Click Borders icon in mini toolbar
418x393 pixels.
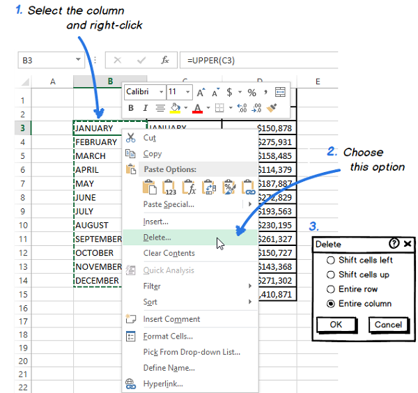[219, 108]
